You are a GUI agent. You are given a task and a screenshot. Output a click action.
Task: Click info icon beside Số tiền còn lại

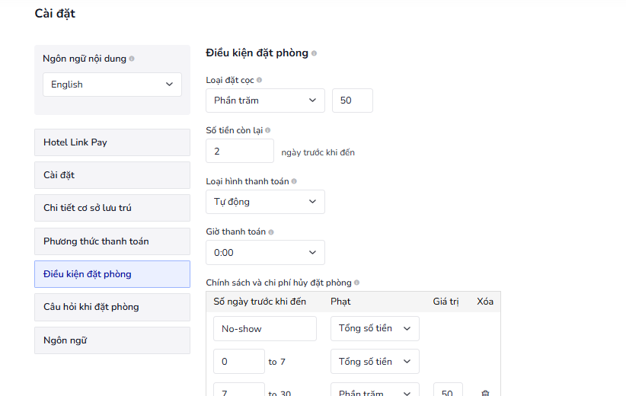pyautogui.click(x=267, y=130)
